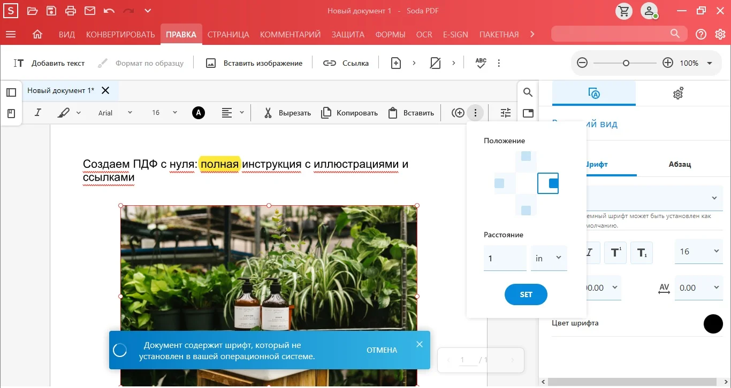This screenshot has height=388, width=731.
Task: Toggle the left sidebar panel icon
Action: tap(11, 92)
